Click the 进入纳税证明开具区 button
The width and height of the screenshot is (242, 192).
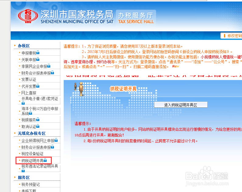click(x=181, y=105)
